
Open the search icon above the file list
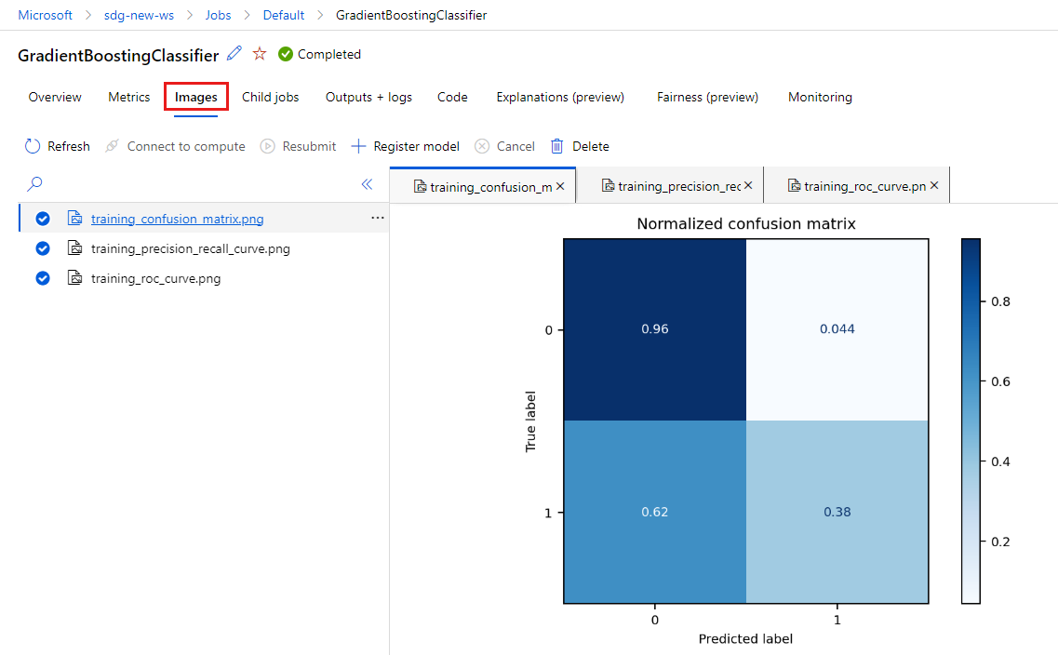click(x=34, y=185)
